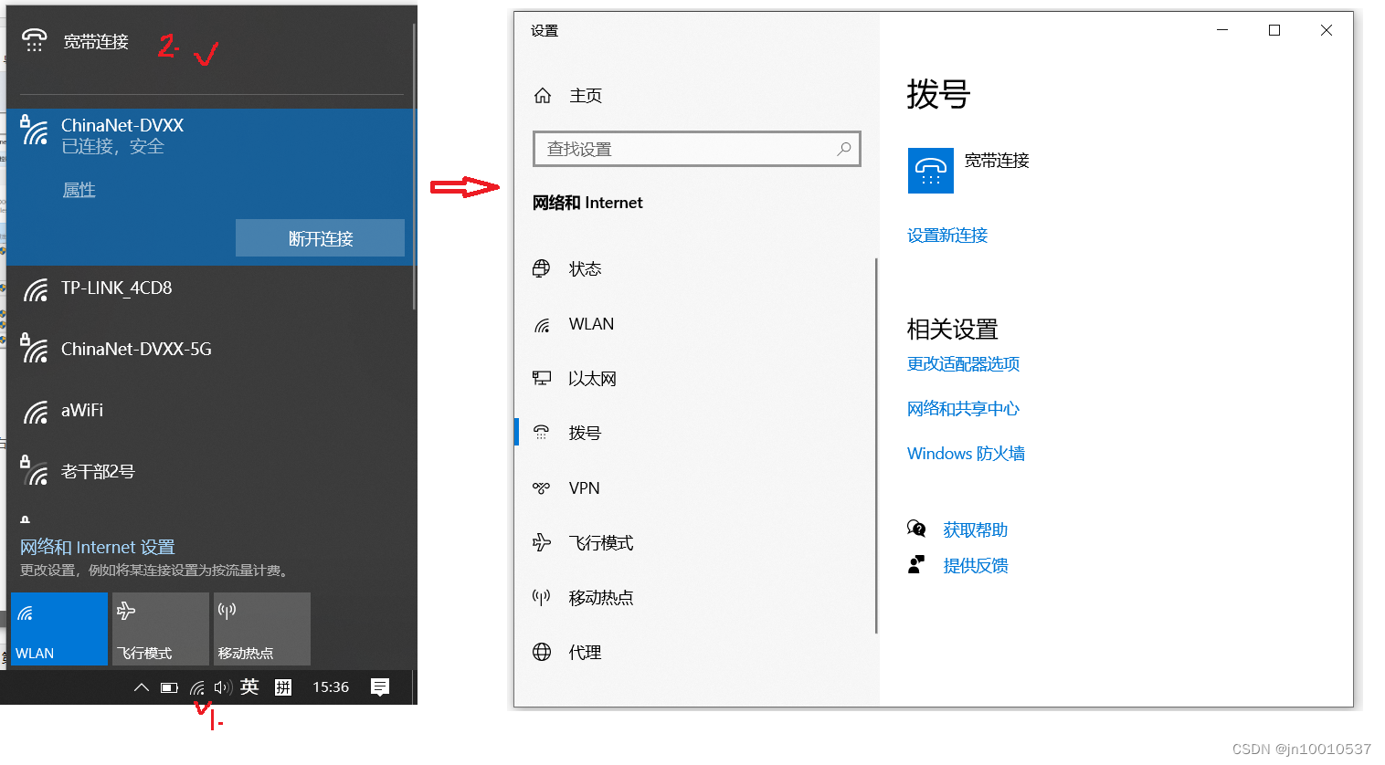
Task: Click the globe icon for 代理
Action: click(542, 652)
